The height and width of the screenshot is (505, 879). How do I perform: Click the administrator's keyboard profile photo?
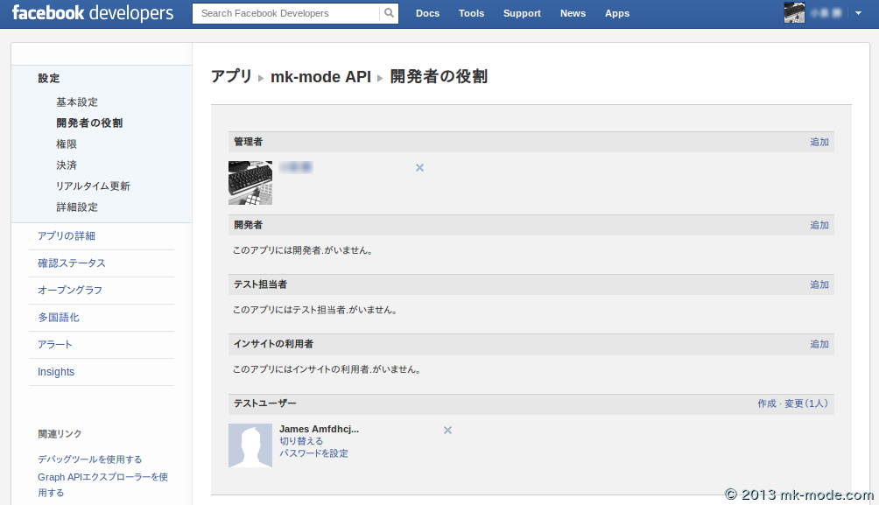tap(250, 183)
